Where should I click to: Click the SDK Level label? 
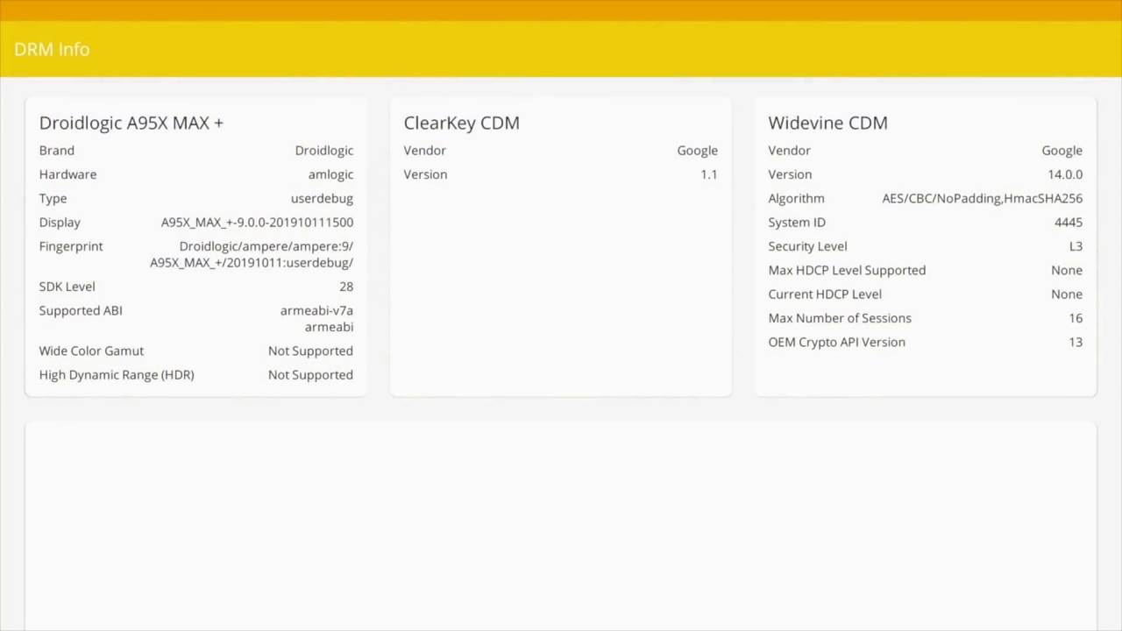tap(67, 287)
